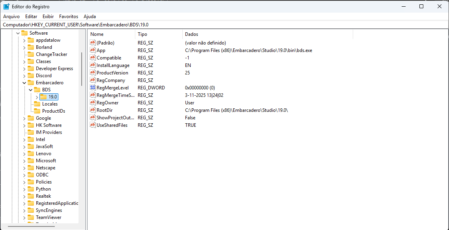Image resolution: width=449 pixels, height=230 pixels.
Task: Click the Registry Editor title bar icon
Action: click(6, 6)
